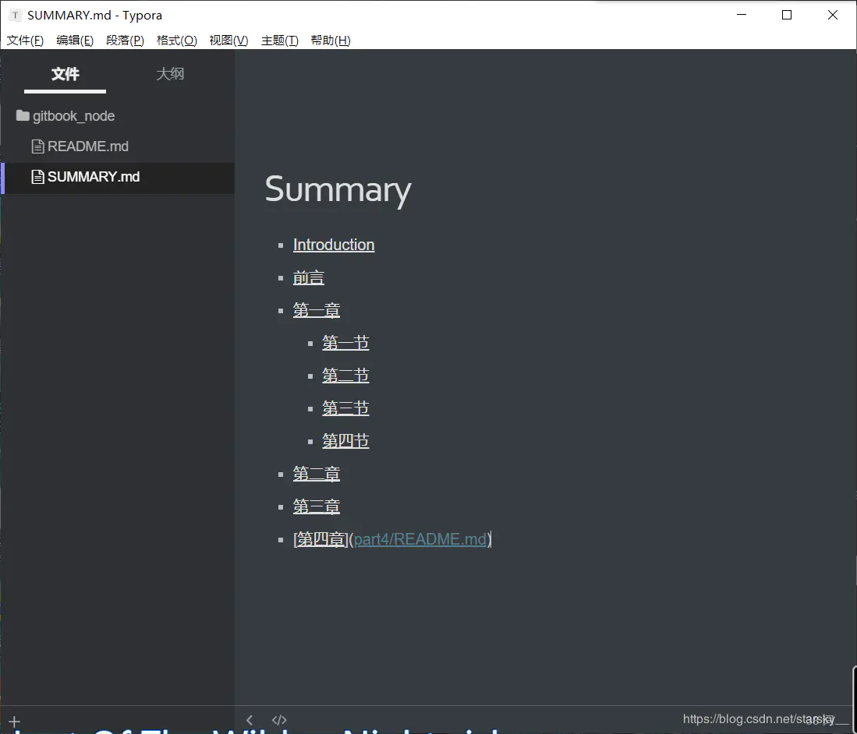Click the README.md file icon
Image resolution: width=857 pixels, height=734 pixels.
click(37, 146)
